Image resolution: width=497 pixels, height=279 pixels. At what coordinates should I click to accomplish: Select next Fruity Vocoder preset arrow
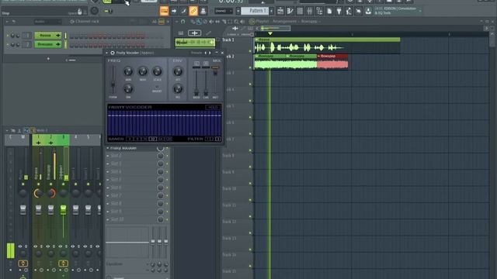tap(210, 53)
